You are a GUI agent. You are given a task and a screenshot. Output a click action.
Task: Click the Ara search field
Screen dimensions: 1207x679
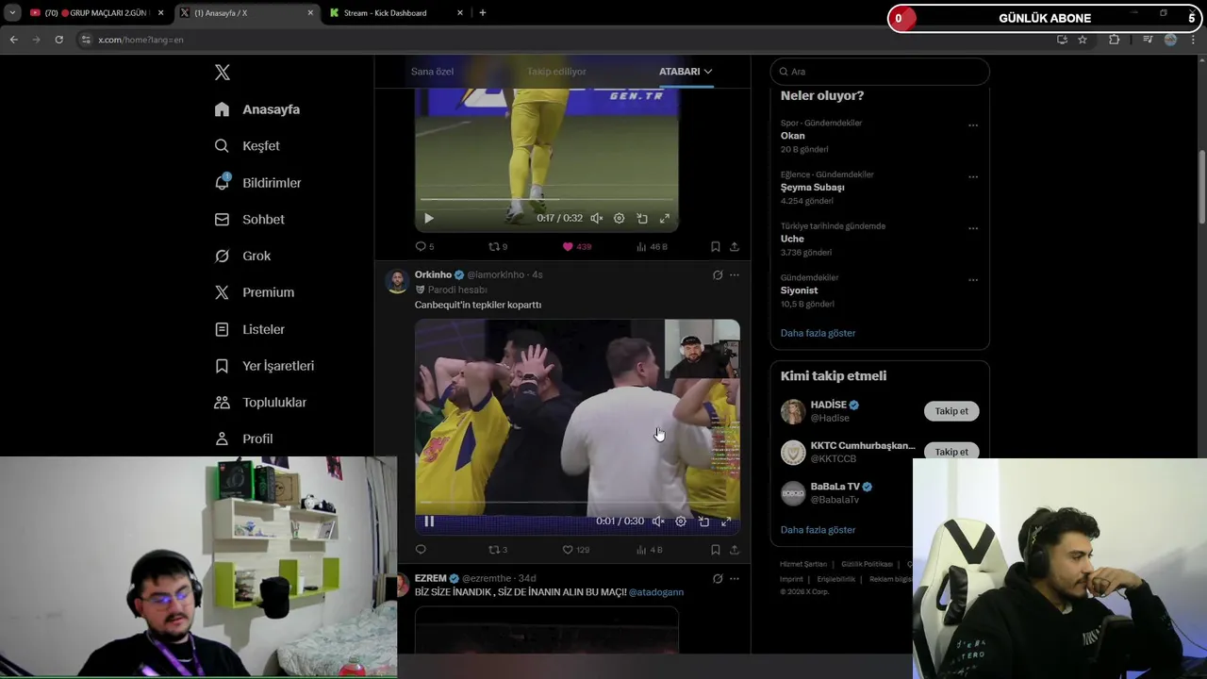pos(880,72)
